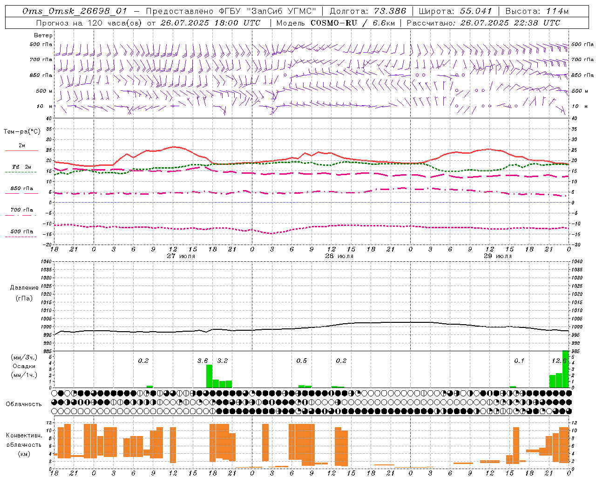This screenshot has height=477, width=596.
Task: Click the (мм/3ч.) units label
Action: [24, 357]
